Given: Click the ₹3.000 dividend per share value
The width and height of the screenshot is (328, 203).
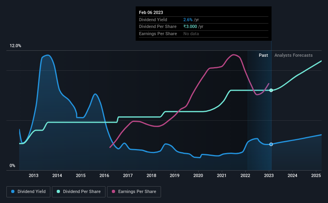Looking at the screenshot, I should click(x=190, y=27).
